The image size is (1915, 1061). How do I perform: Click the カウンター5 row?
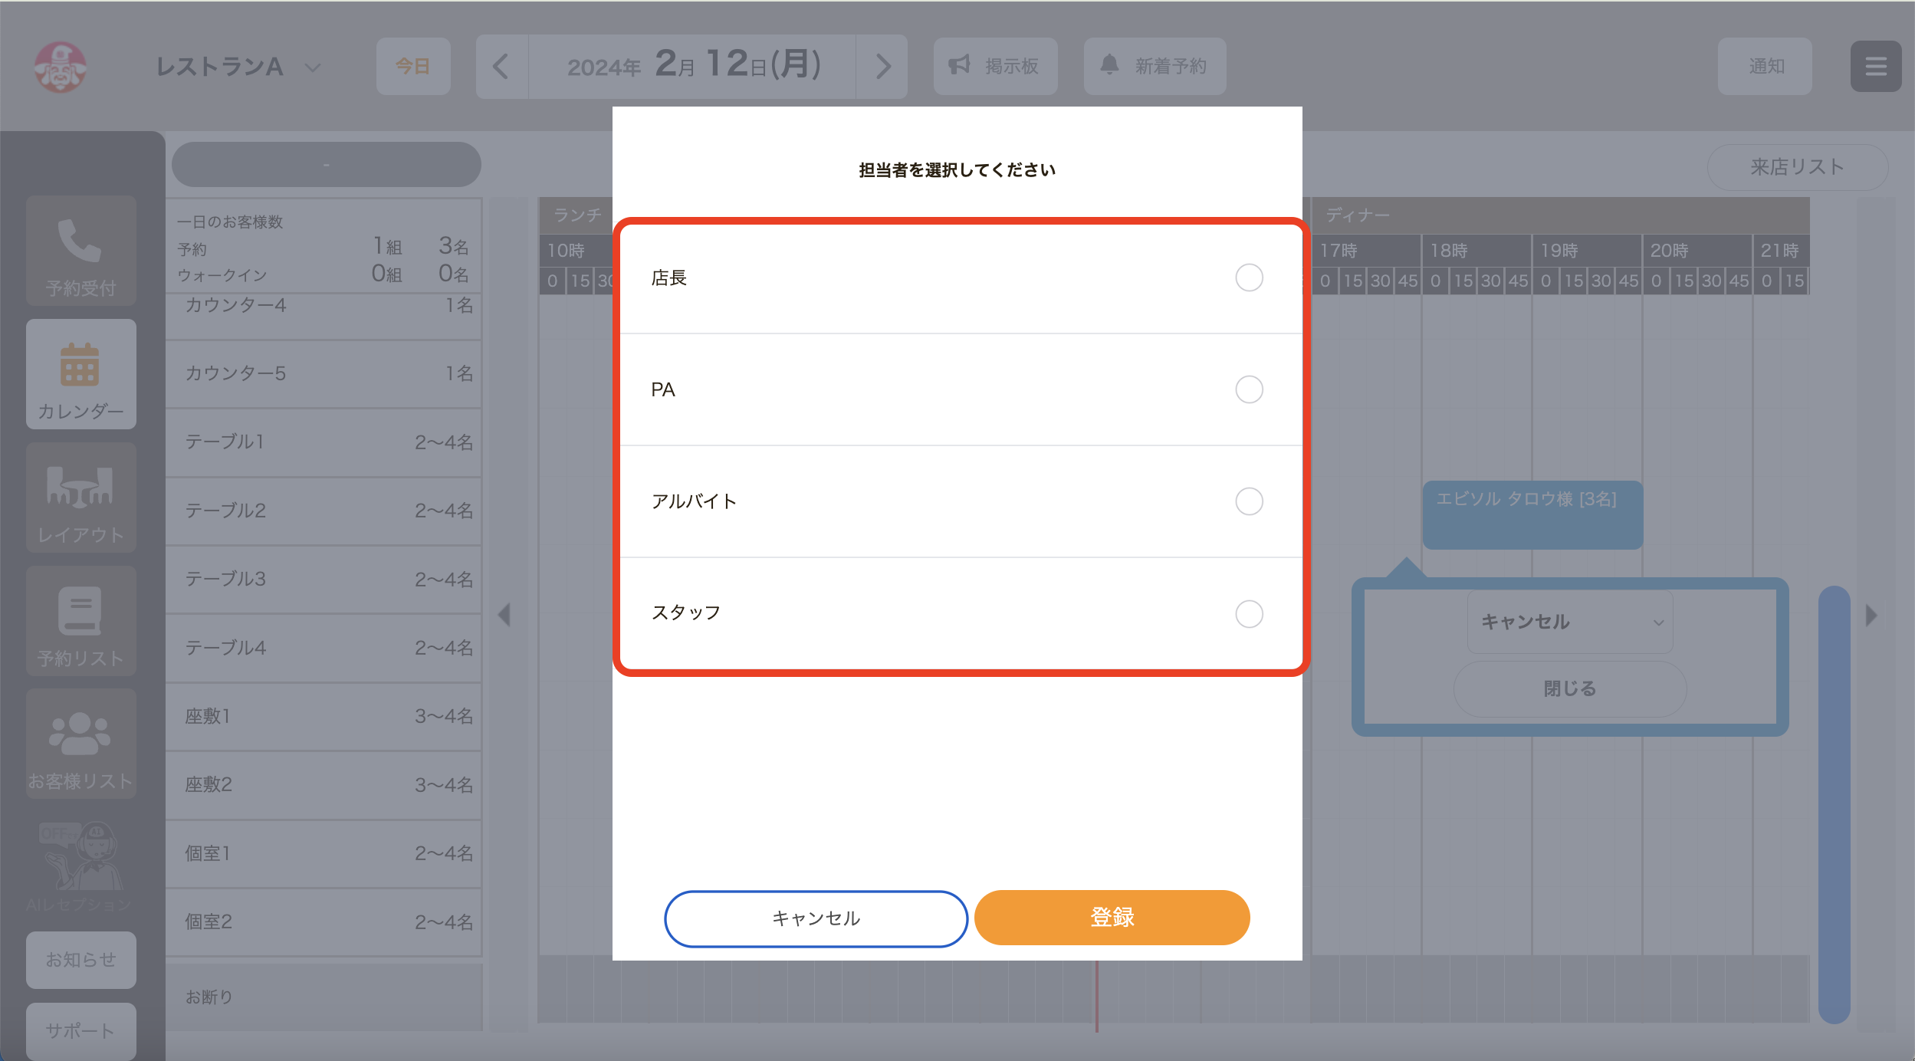[324, 374]
